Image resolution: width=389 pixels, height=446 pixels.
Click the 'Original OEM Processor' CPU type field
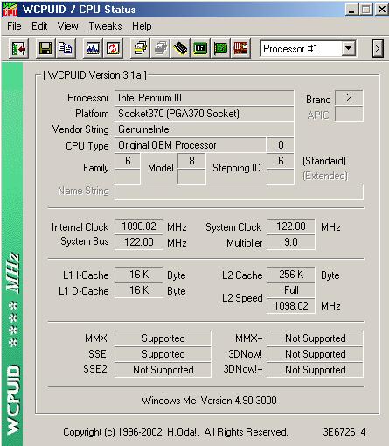[191, 145]
